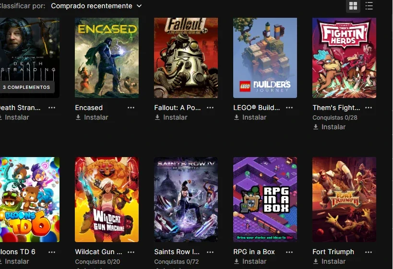Image resolution: width=393 pixels, height=269 pixels.
Task: Open the Wildcat Gun Machine cover art
Action: pyautogui.click(x=107, y=200)
